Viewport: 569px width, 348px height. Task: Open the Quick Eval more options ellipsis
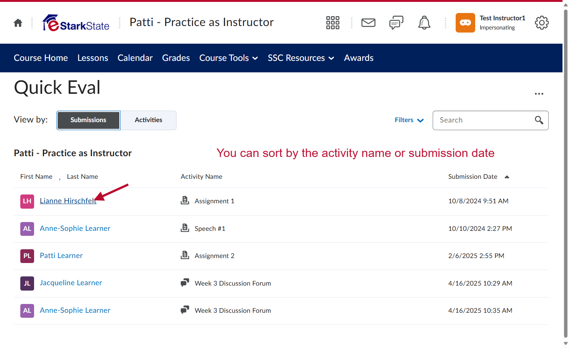pos(539,94)
